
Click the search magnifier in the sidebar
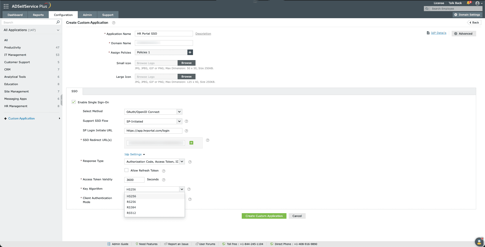click(x=58, y=22)
